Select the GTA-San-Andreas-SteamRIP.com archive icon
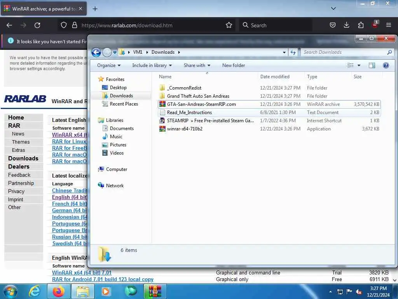 click(162, 104)
